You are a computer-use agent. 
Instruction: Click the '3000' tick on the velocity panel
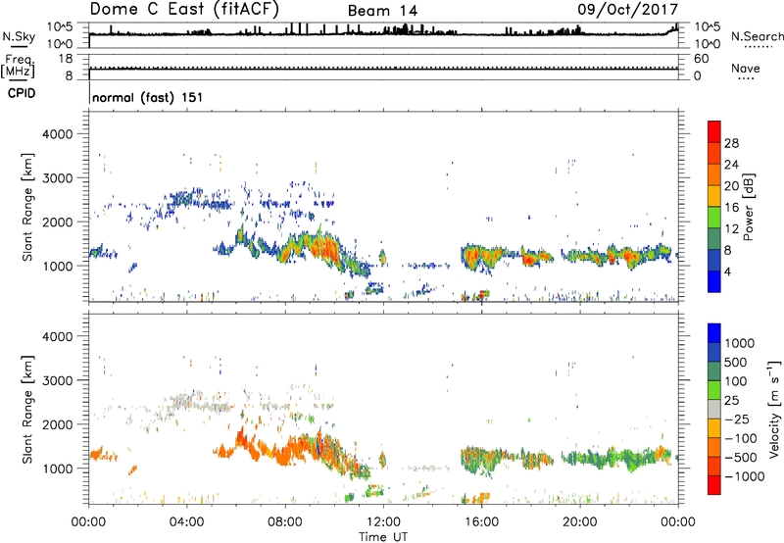(58, 380)
